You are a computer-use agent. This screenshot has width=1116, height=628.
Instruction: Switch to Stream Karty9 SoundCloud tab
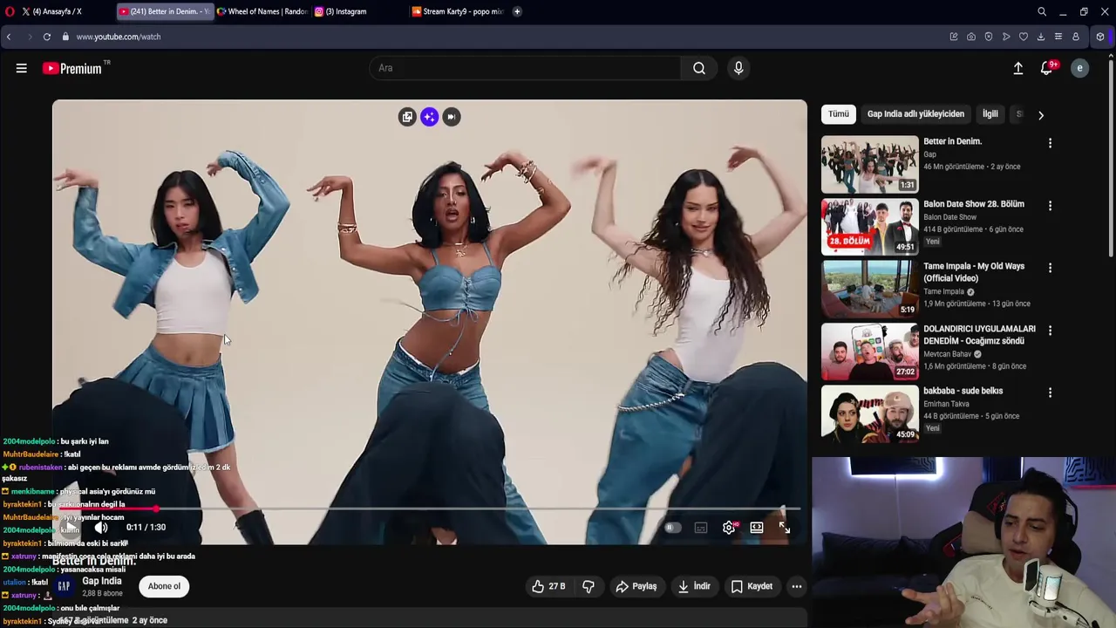coord(458,11)
